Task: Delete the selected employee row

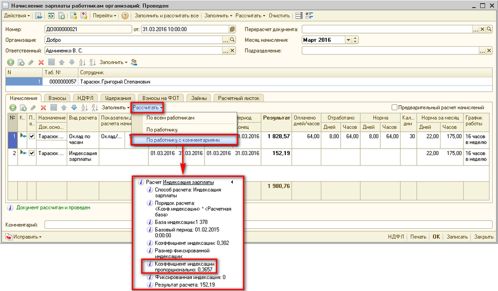Action: pos(41,63)
